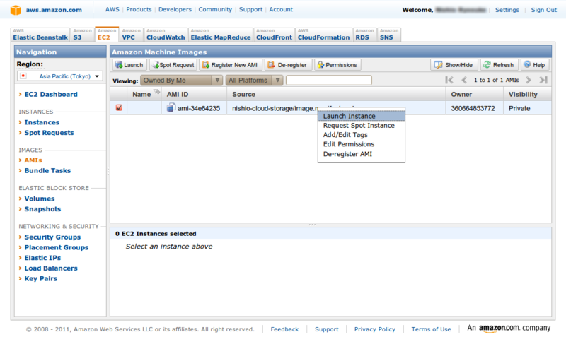Viewport: 566px width, 337px height.
Task: Open Terms of Use footer link
Action: (431, 329)
